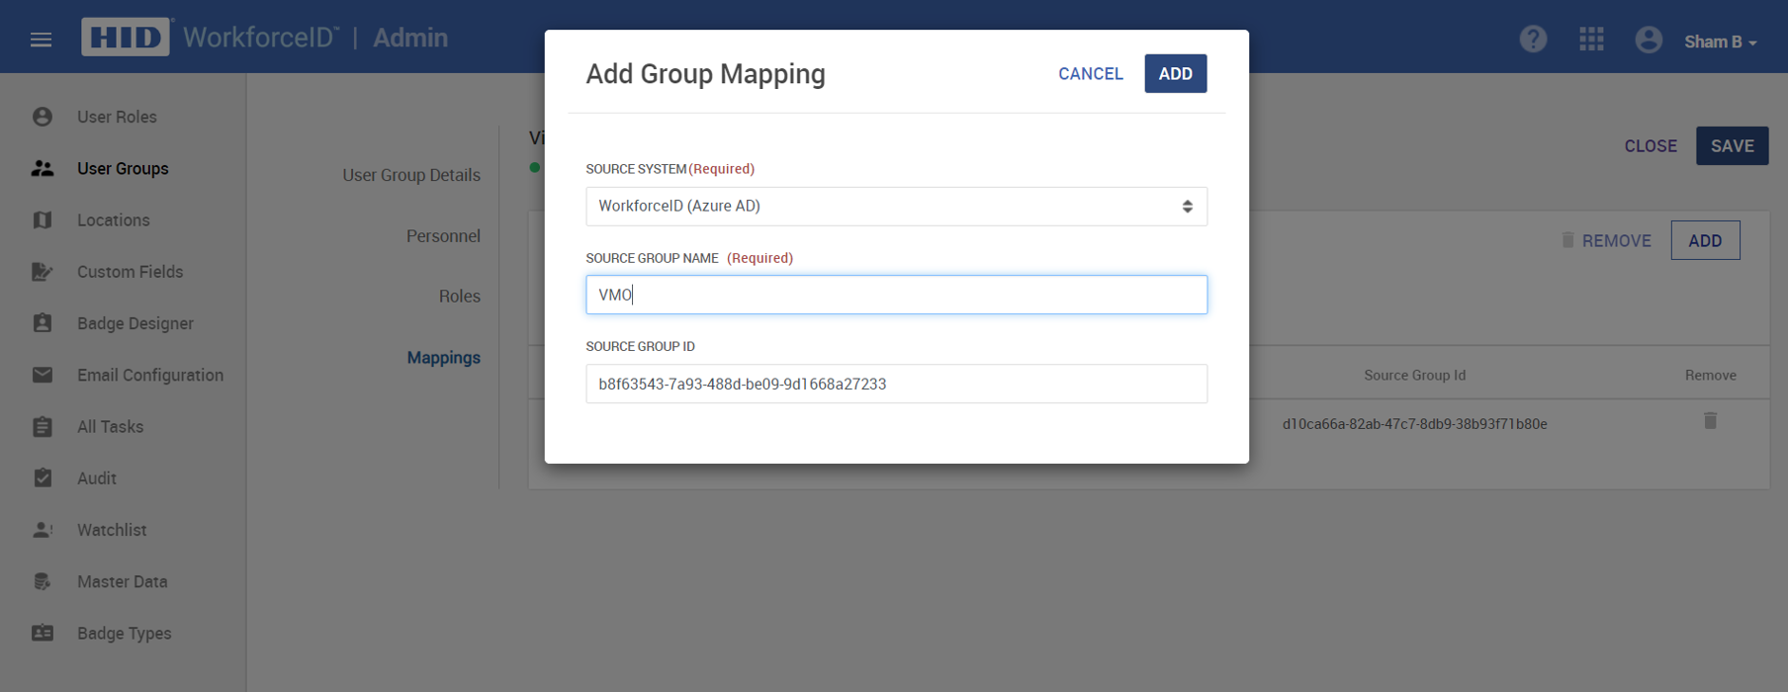Switch to the Roles tab
Viewport: 1788px width, 692px height.
coord(460,297)
